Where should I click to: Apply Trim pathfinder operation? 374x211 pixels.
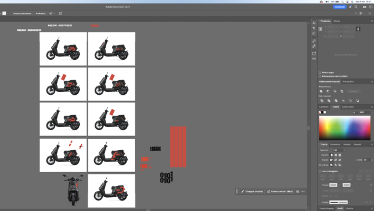click(329, 101)
